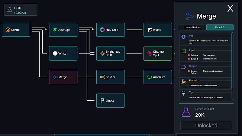Select the White node label
Image resolution: width=242 pixels, height=136 pixels.
point(62,54)
